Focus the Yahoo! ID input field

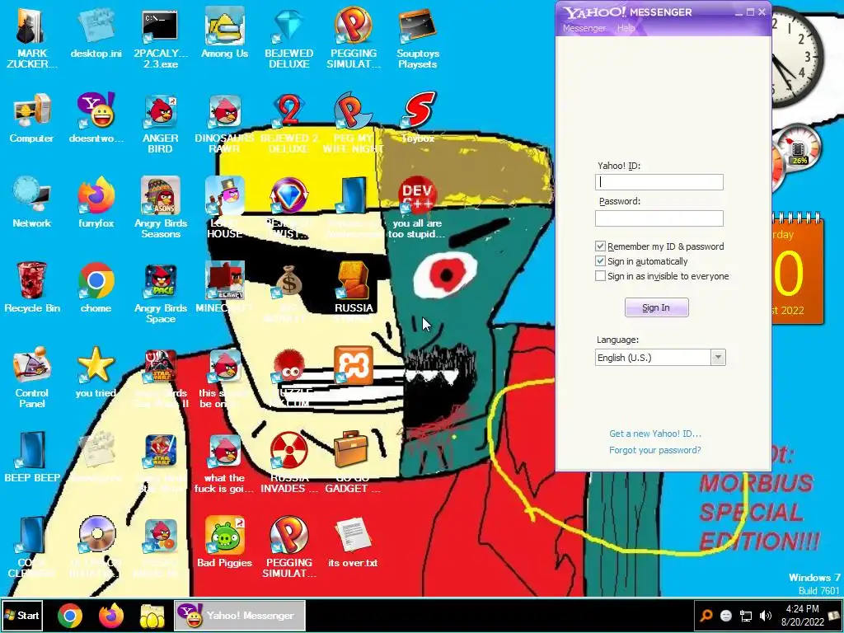(x=659, y=182)
